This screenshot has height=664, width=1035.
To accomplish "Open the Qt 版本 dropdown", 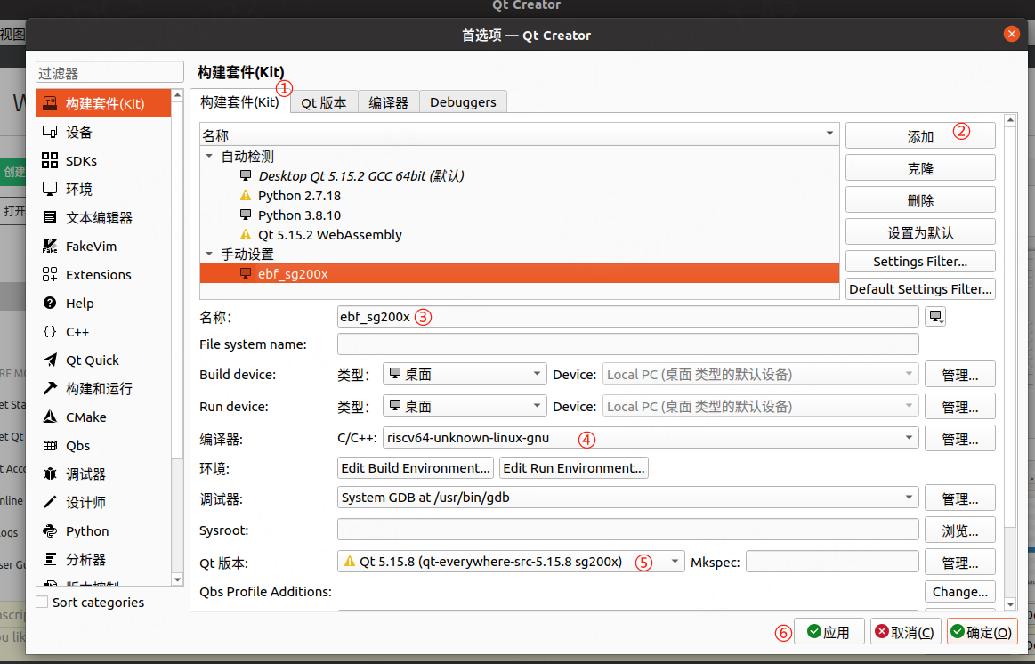I will 511,562.
